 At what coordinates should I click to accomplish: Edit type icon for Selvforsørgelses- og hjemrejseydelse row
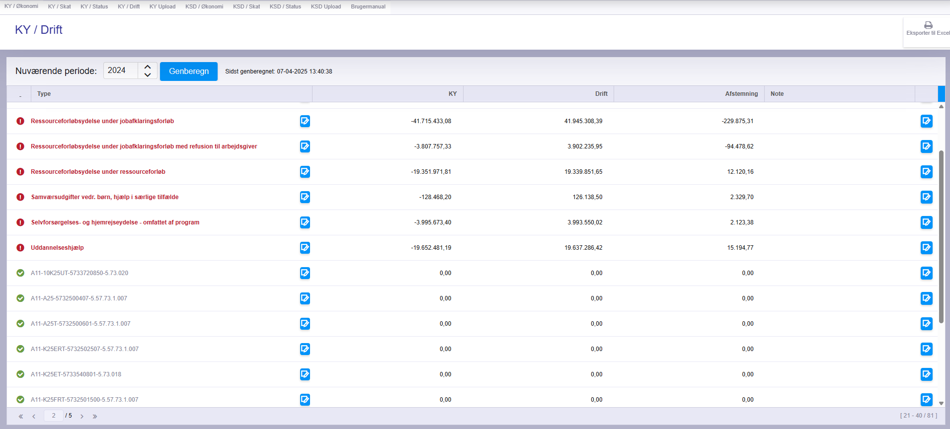(305, 222)
